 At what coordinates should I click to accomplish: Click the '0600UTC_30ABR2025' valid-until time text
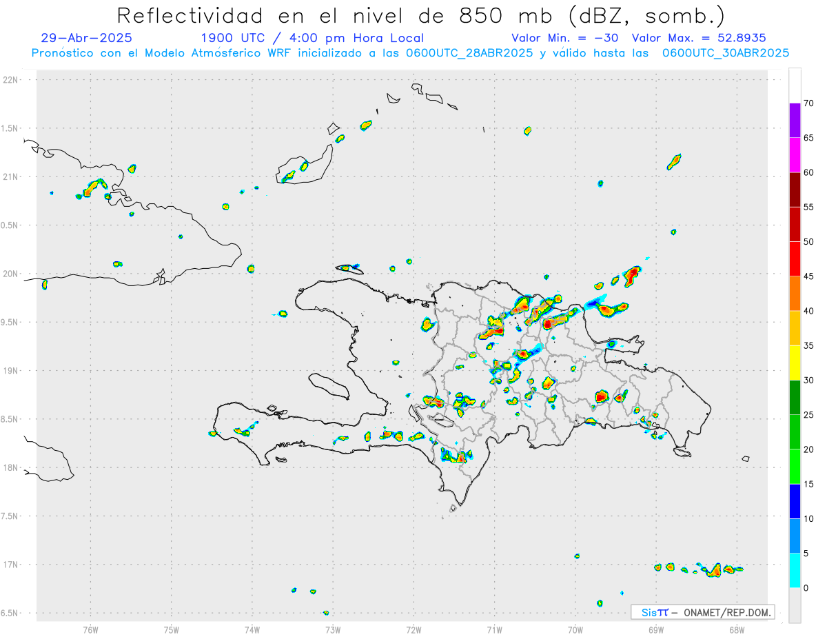(726, 53)
